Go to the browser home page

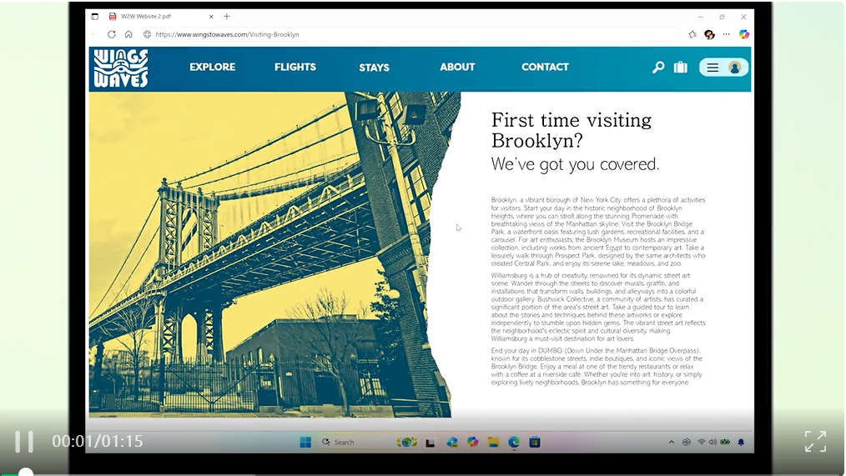pos(128,34)
